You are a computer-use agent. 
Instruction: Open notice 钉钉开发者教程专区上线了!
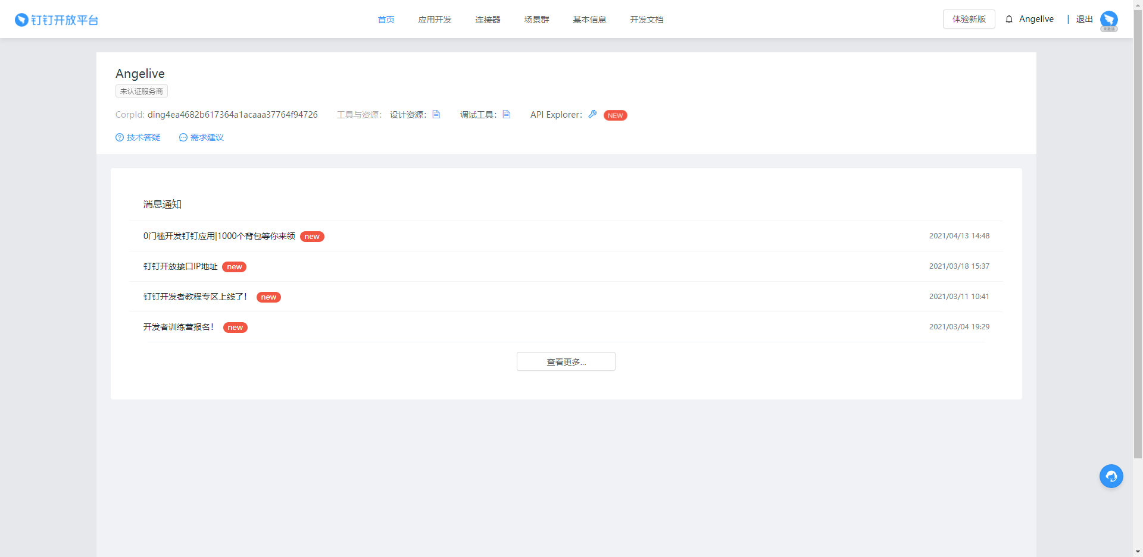(195, 297)
